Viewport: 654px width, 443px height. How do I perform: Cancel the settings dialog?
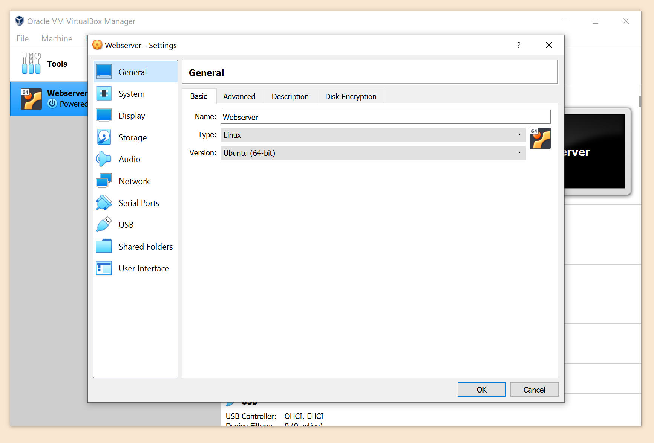[534, 390]
